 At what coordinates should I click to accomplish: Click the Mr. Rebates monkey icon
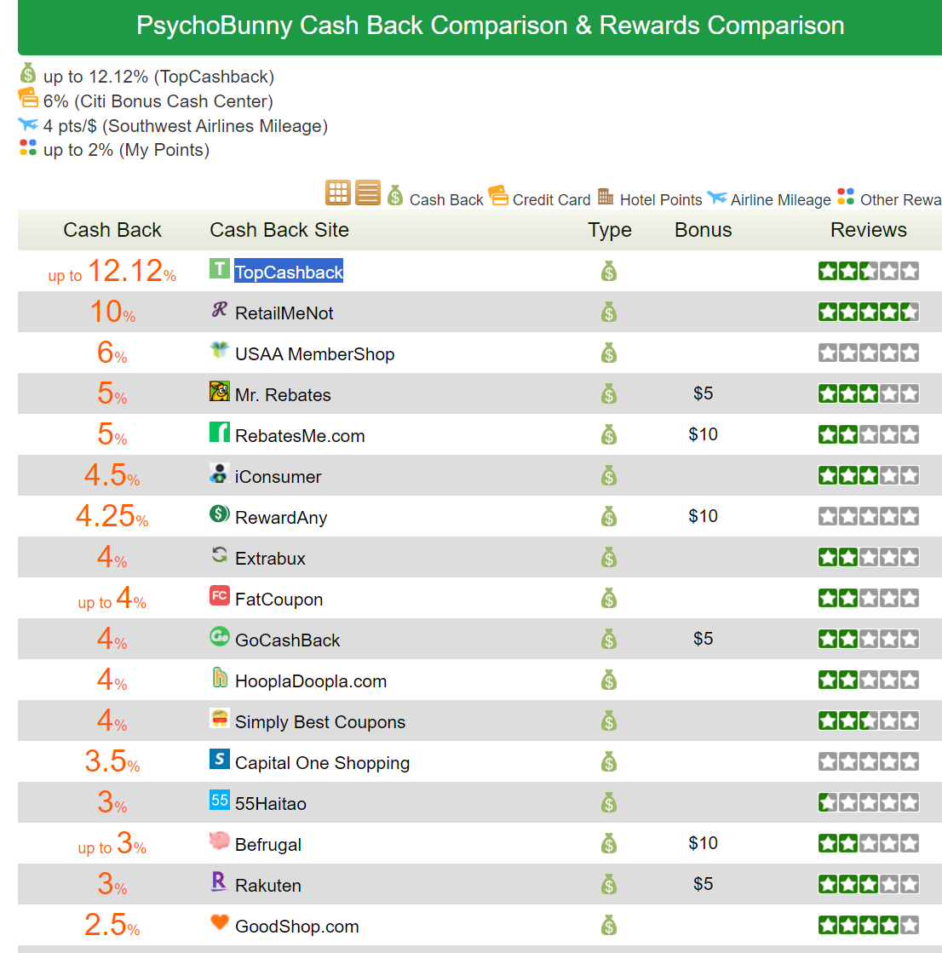coord(220,392)
